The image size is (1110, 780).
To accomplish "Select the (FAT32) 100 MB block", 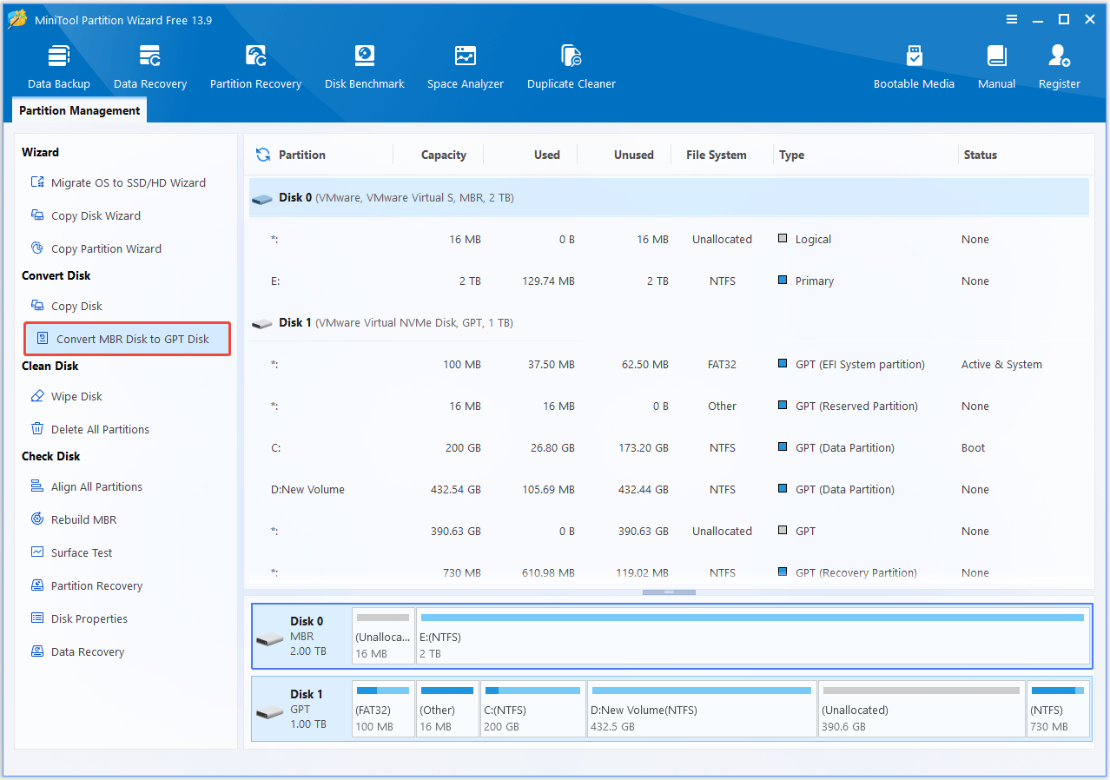I will click(383, 709).
